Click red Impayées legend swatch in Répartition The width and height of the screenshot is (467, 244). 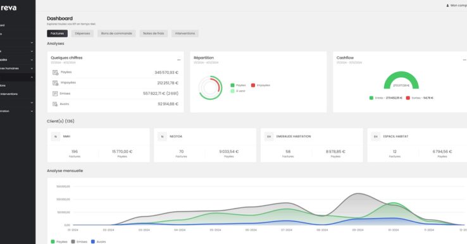(253, 85)
